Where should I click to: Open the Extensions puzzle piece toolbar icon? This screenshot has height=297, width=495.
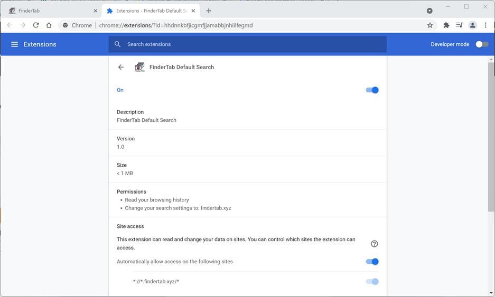point(446,25)
